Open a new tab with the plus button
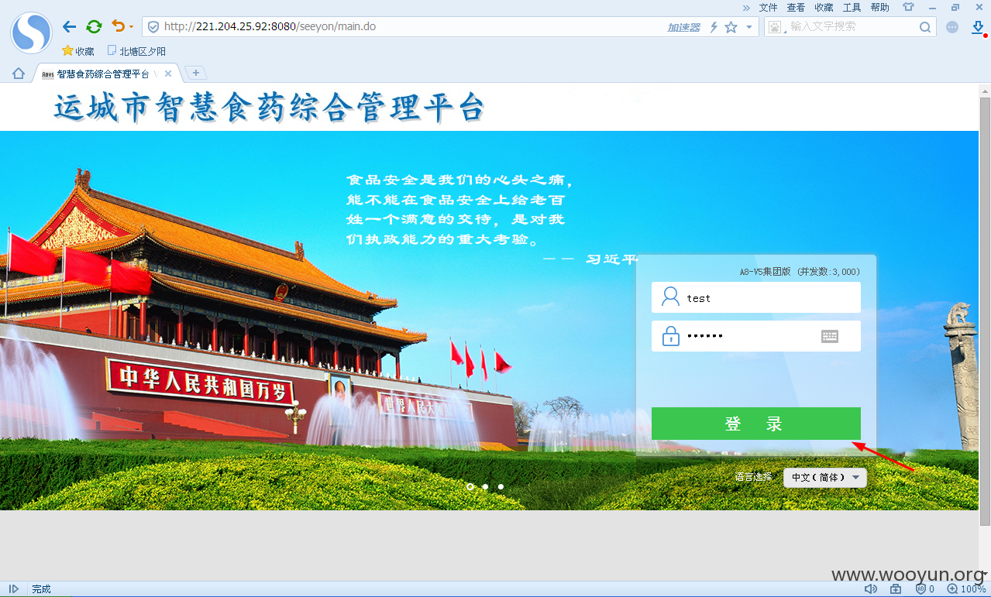Image resolution: width=991 pixels, height=597 pixels. [x=196, y=73]
